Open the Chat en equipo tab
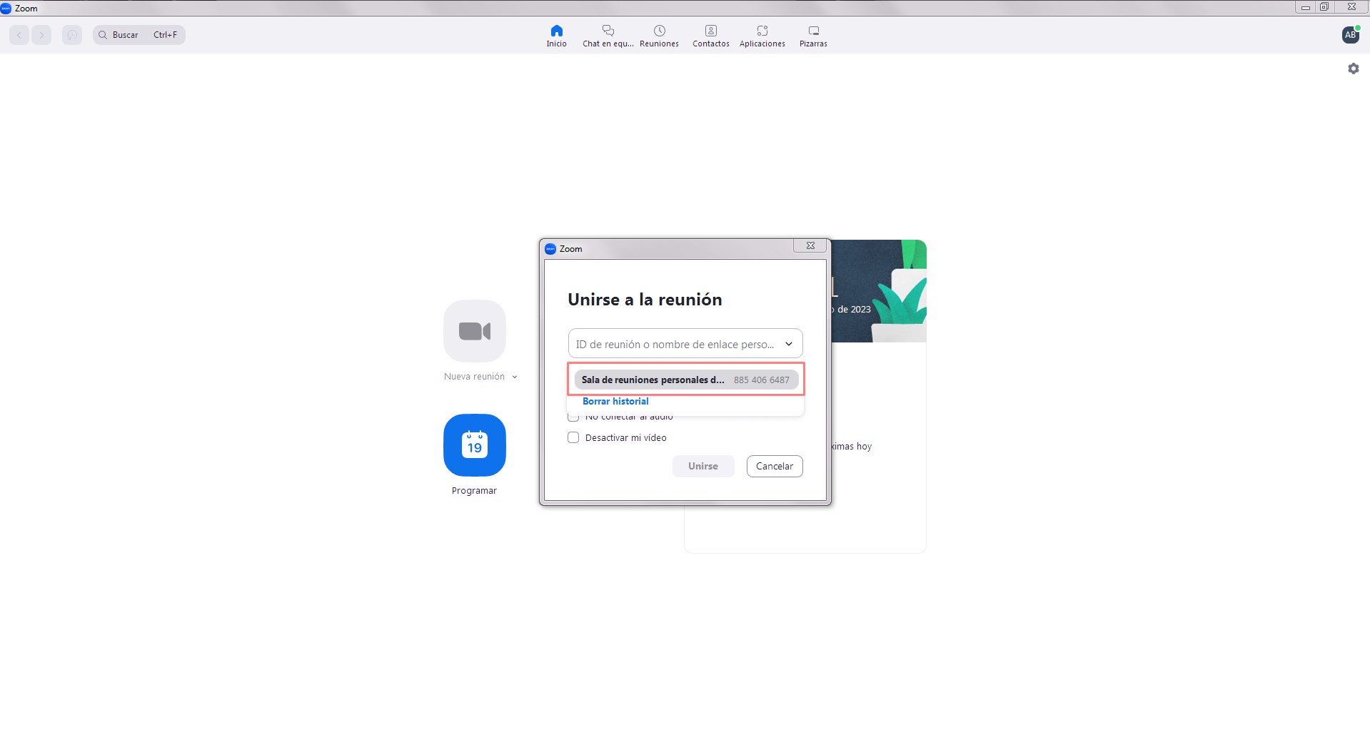The height and width of the screenshot is (742, 1370). (608, 36)
